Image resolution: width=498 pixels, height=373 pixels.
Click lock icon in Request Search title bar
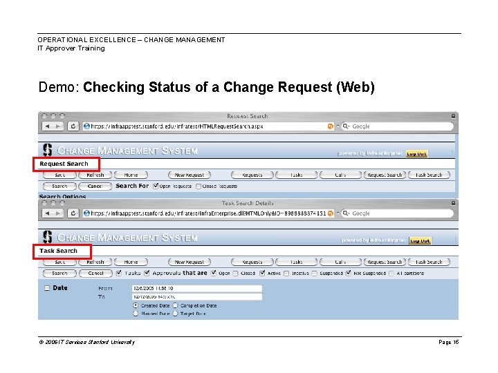pos(453,116)
